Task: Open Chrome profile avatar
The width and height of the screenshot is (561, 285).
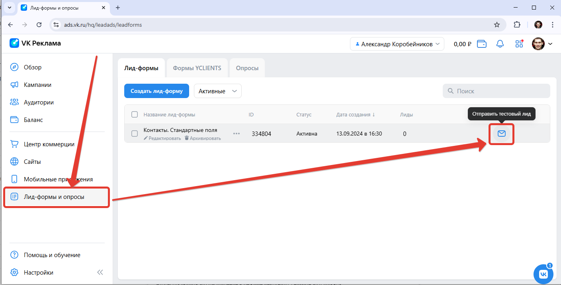Action: point(538,25)
